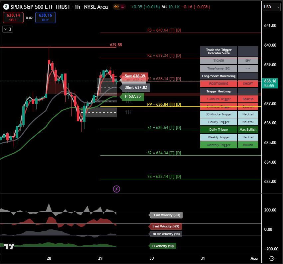Click the 0.02 spread value
The height and width of the screenshot is (264, 283).
coord(29,18)
